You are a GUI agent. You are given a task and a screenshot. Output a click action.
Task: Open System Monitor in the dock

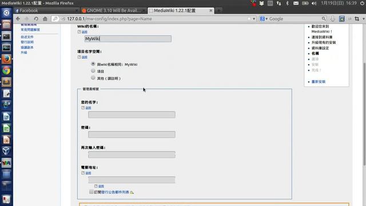point(6,47)
